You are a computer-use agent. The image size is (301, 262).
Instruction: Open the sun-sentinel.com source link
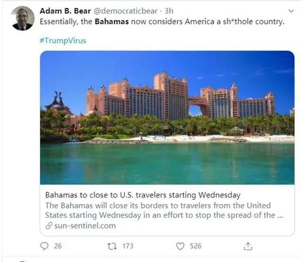click(x=85, y=226)
